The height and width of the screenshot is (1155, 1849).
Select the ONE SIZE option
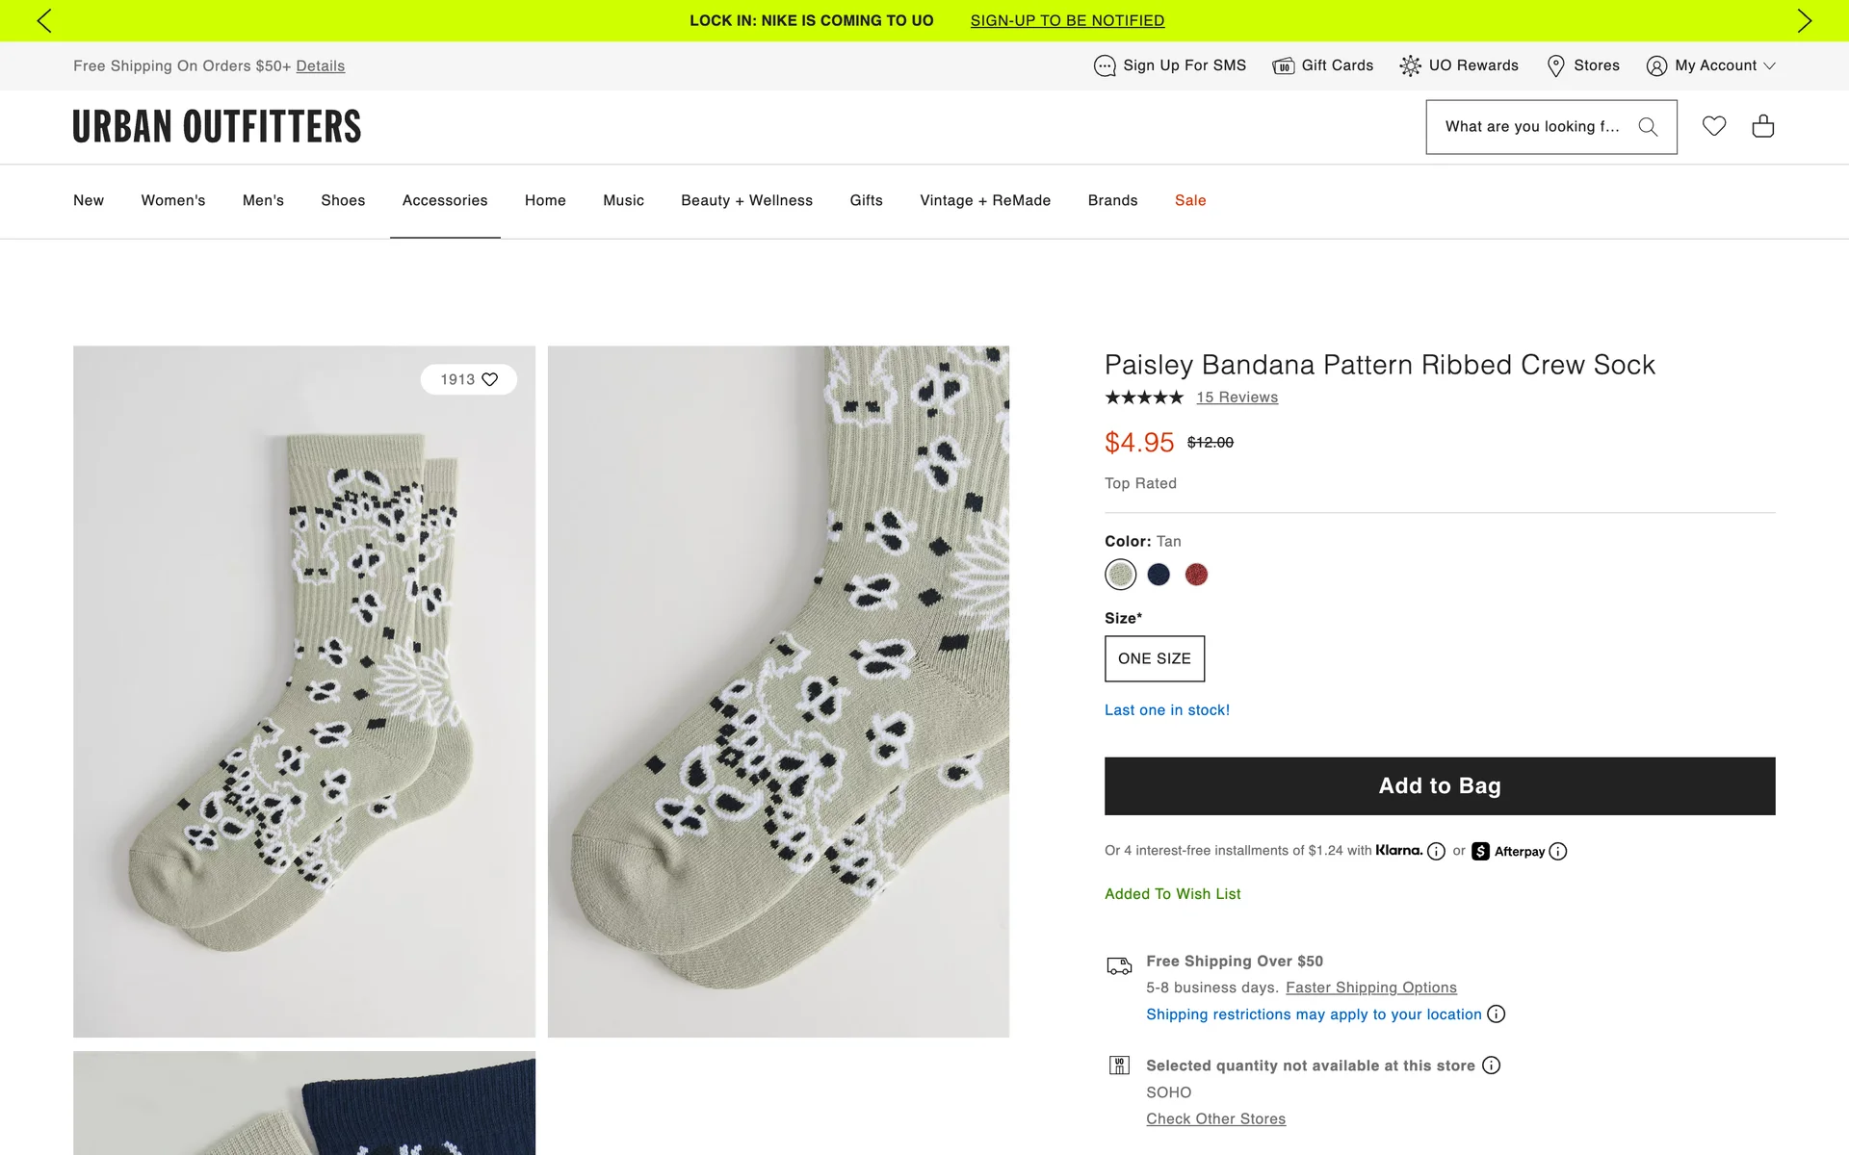click(x=1155, y=658)
